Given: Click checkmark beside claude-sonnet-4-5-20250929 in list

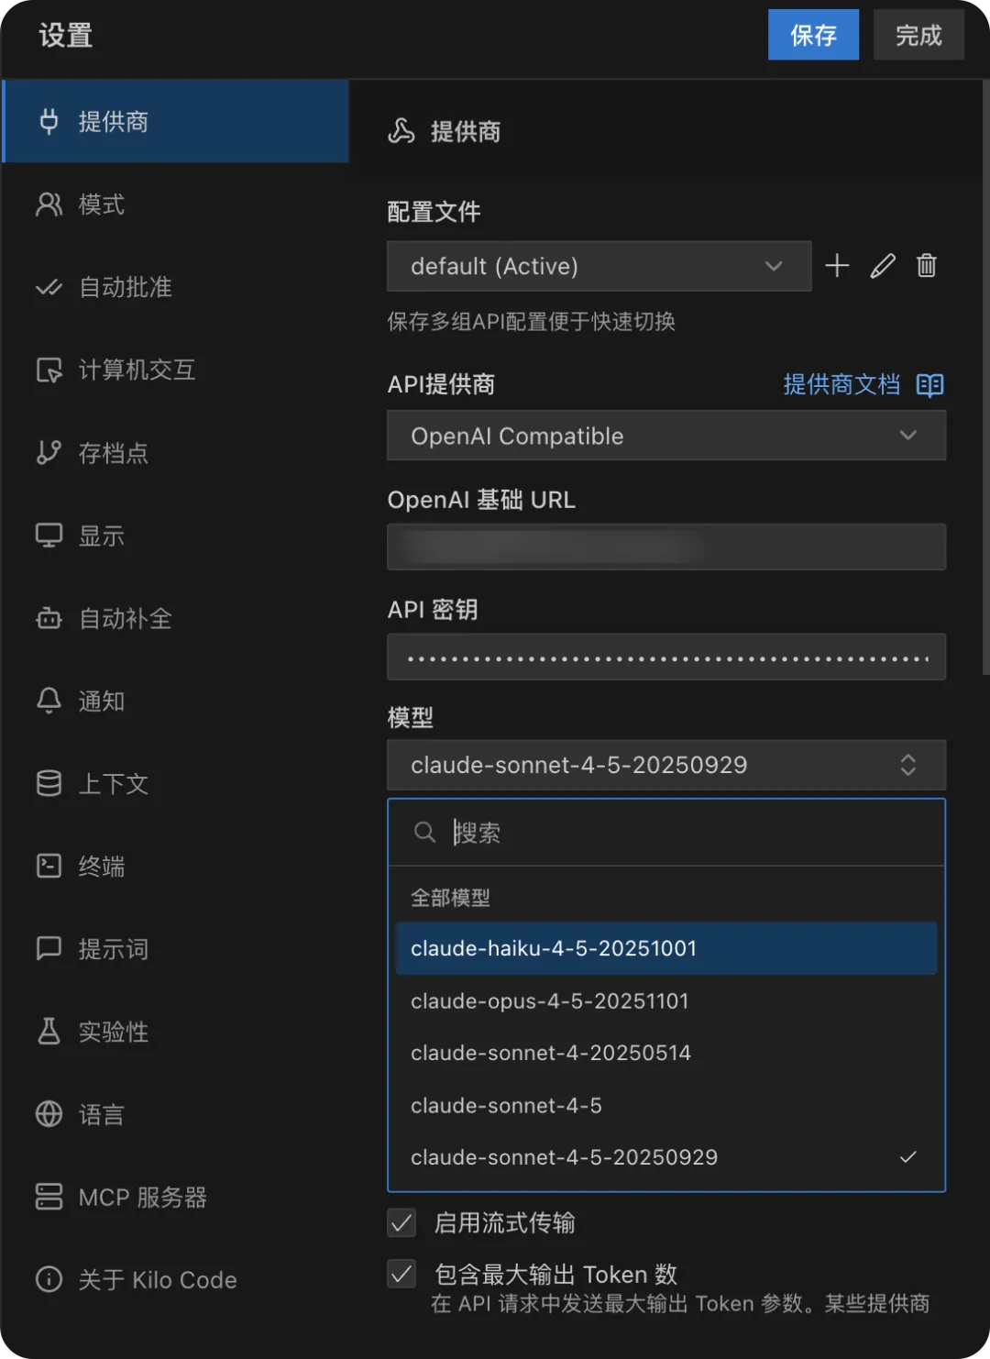Looking at the screenshot, I should tap(908, 1157).
